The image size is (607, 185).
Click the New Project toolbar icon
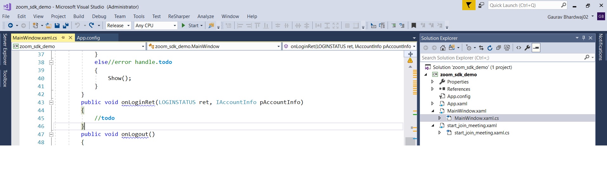(x=35, y=26)
